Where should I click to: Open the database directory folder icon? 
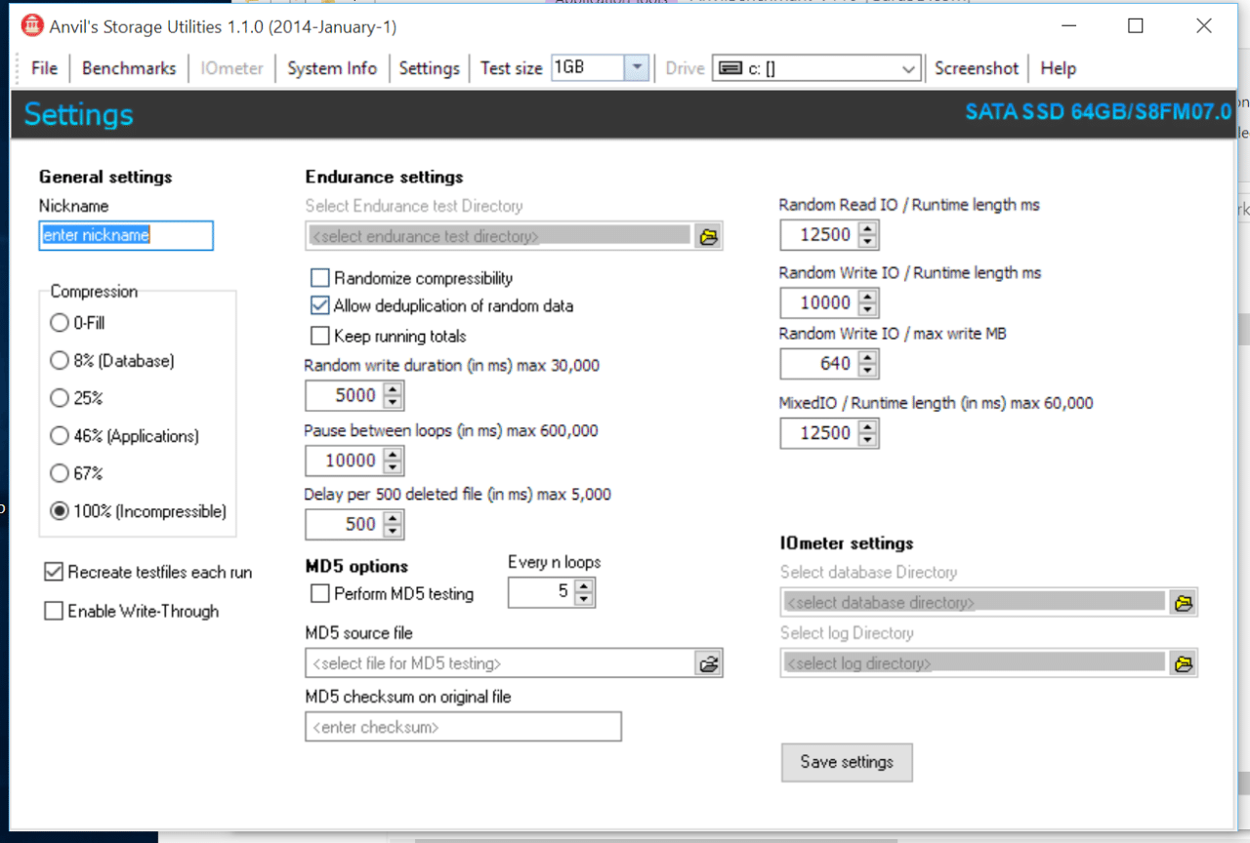coord(1184,603)
